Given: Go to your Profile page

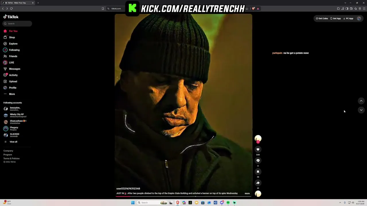Looking at the screenshot, I should pyautogui.click(x=10, y=88).
